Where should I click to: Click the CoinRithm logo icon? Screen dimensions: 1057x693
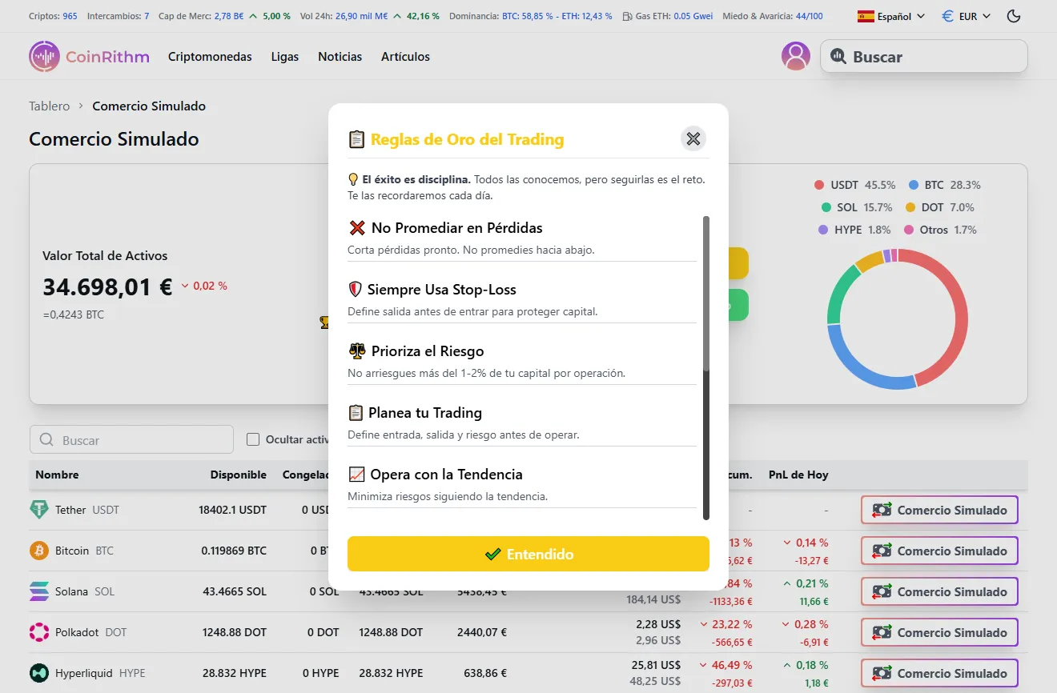click(45, 55)
